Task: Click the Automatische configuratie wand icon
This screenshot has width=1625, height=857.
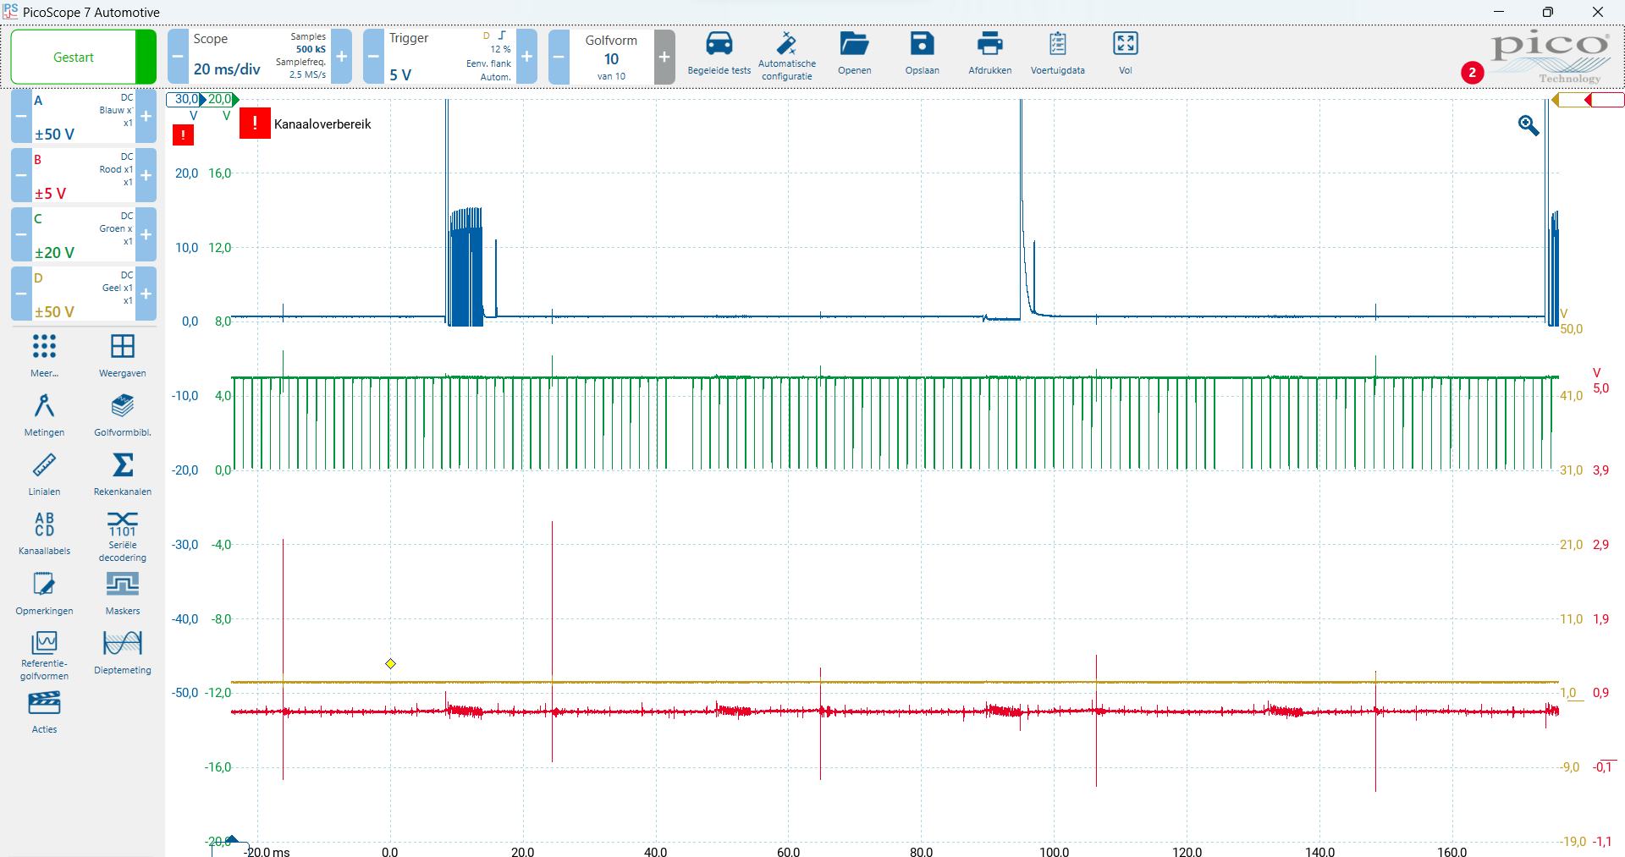Action: (786, 44)
